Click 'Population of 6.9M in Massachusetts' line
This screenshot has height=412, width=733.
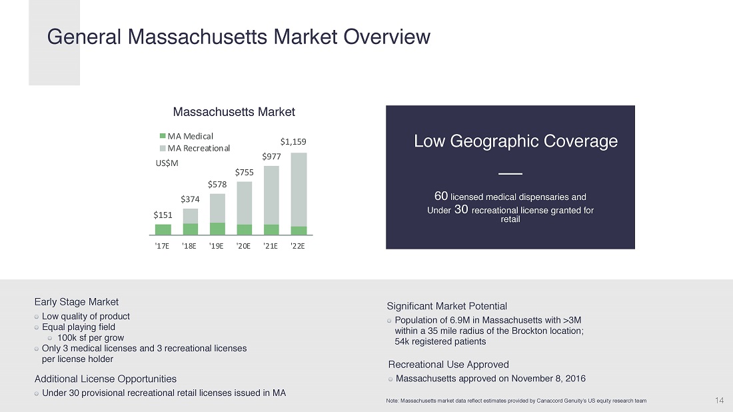(x=488, y=321)
